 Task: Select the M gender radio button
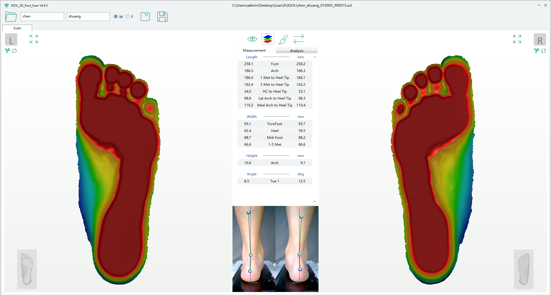tap(116, 17)
